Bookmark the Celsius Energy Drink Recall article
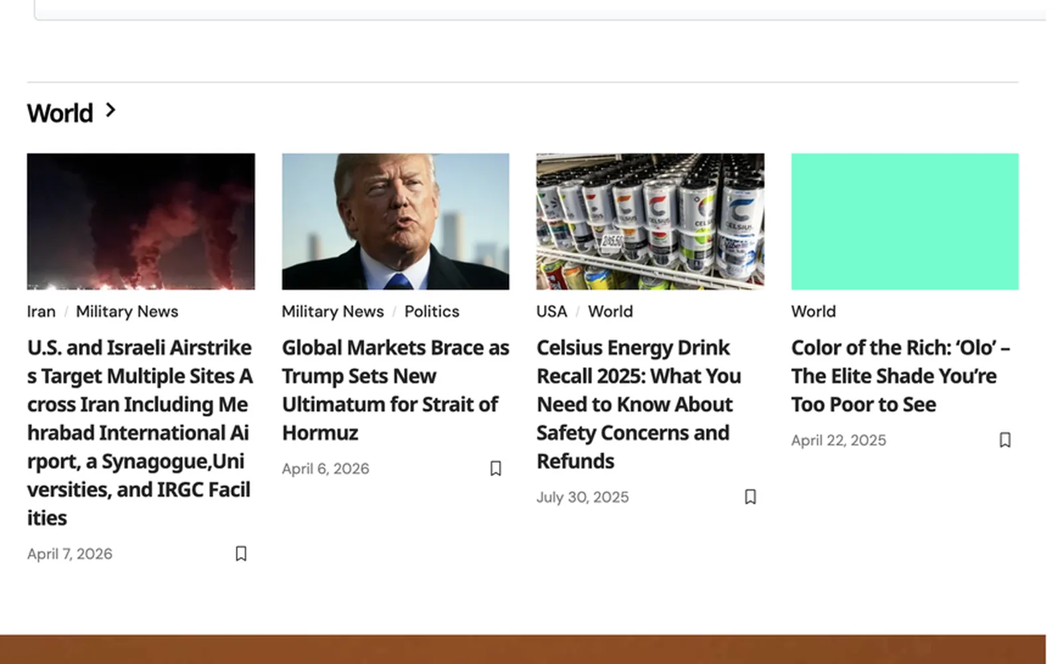Image resolution: width=1063 pixels, height=664 pixels. click(750, 497)
